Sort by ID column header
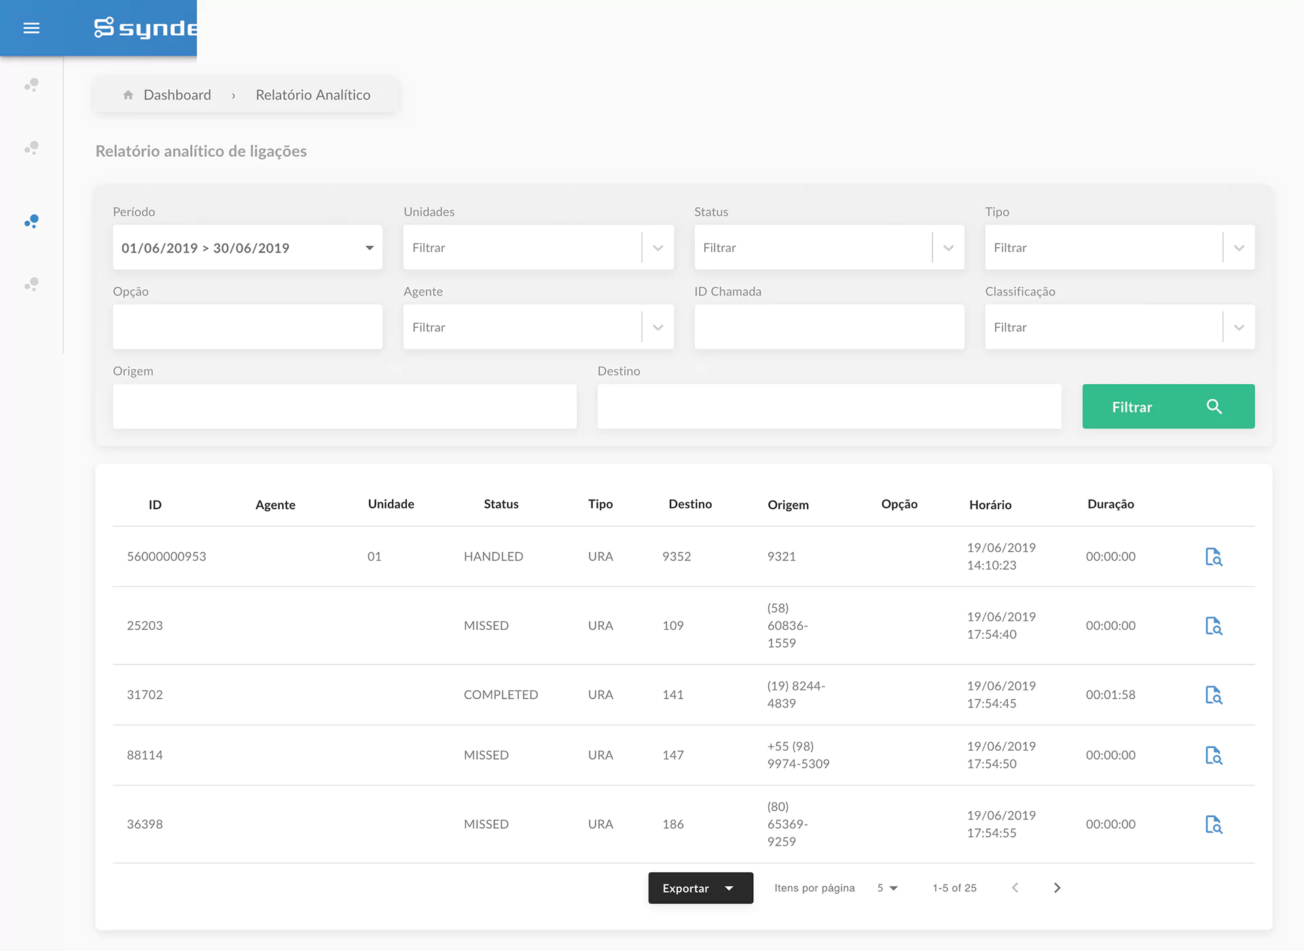This screenshot has height=951, width=1304. click(155, 504)
